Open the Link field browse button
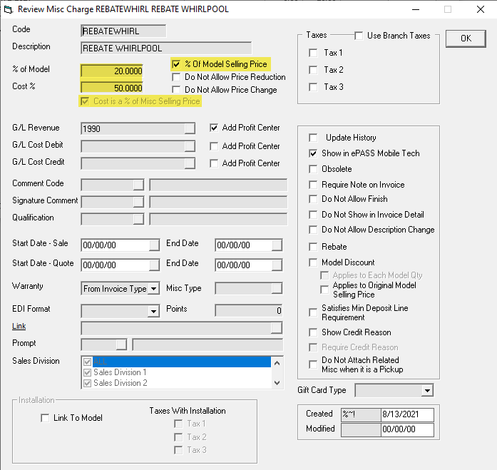The height and width of the screenshot is (470, 497). pyautogui.click(x=277, y=328)
